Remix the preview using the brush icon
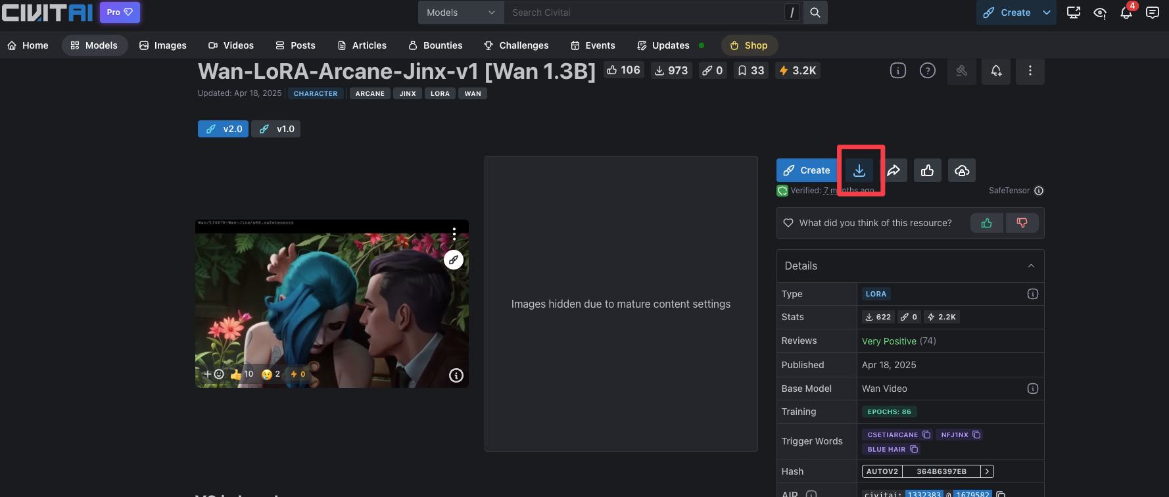Image resolution: width=1169 pixels, height=497 pixels. click(454, 260)
